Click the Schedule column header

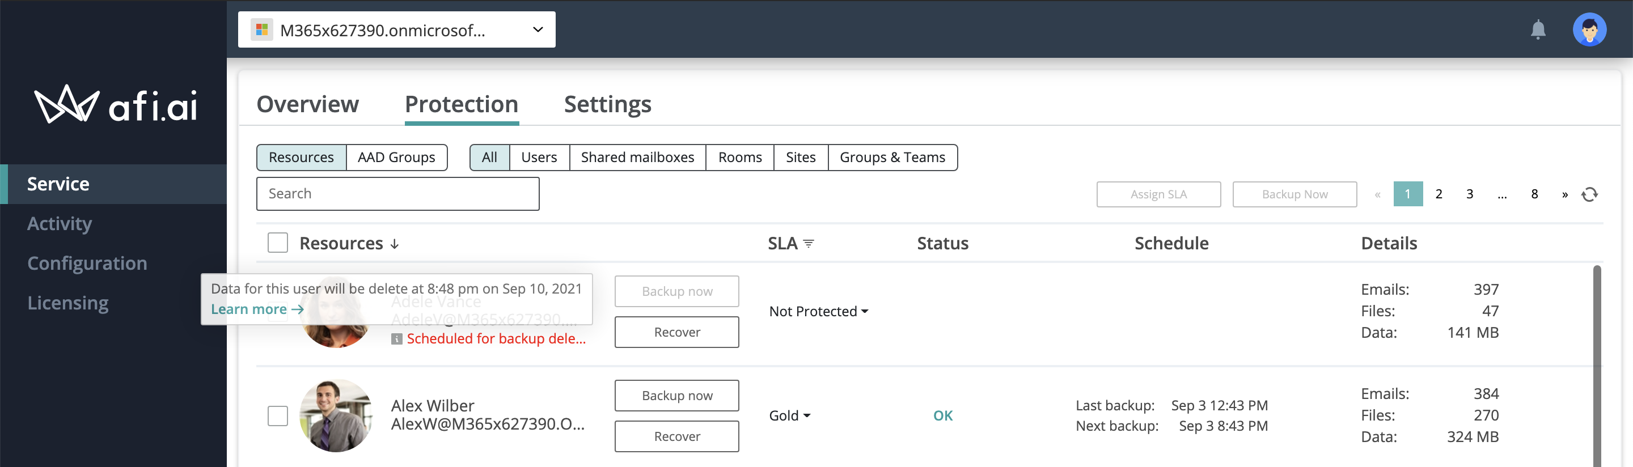coord(1171,244)
